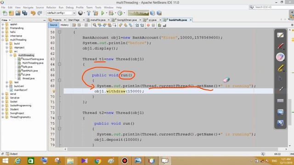Collapse the src folder node
This screenshot has width=294, height=165.
tap(7, 51)
